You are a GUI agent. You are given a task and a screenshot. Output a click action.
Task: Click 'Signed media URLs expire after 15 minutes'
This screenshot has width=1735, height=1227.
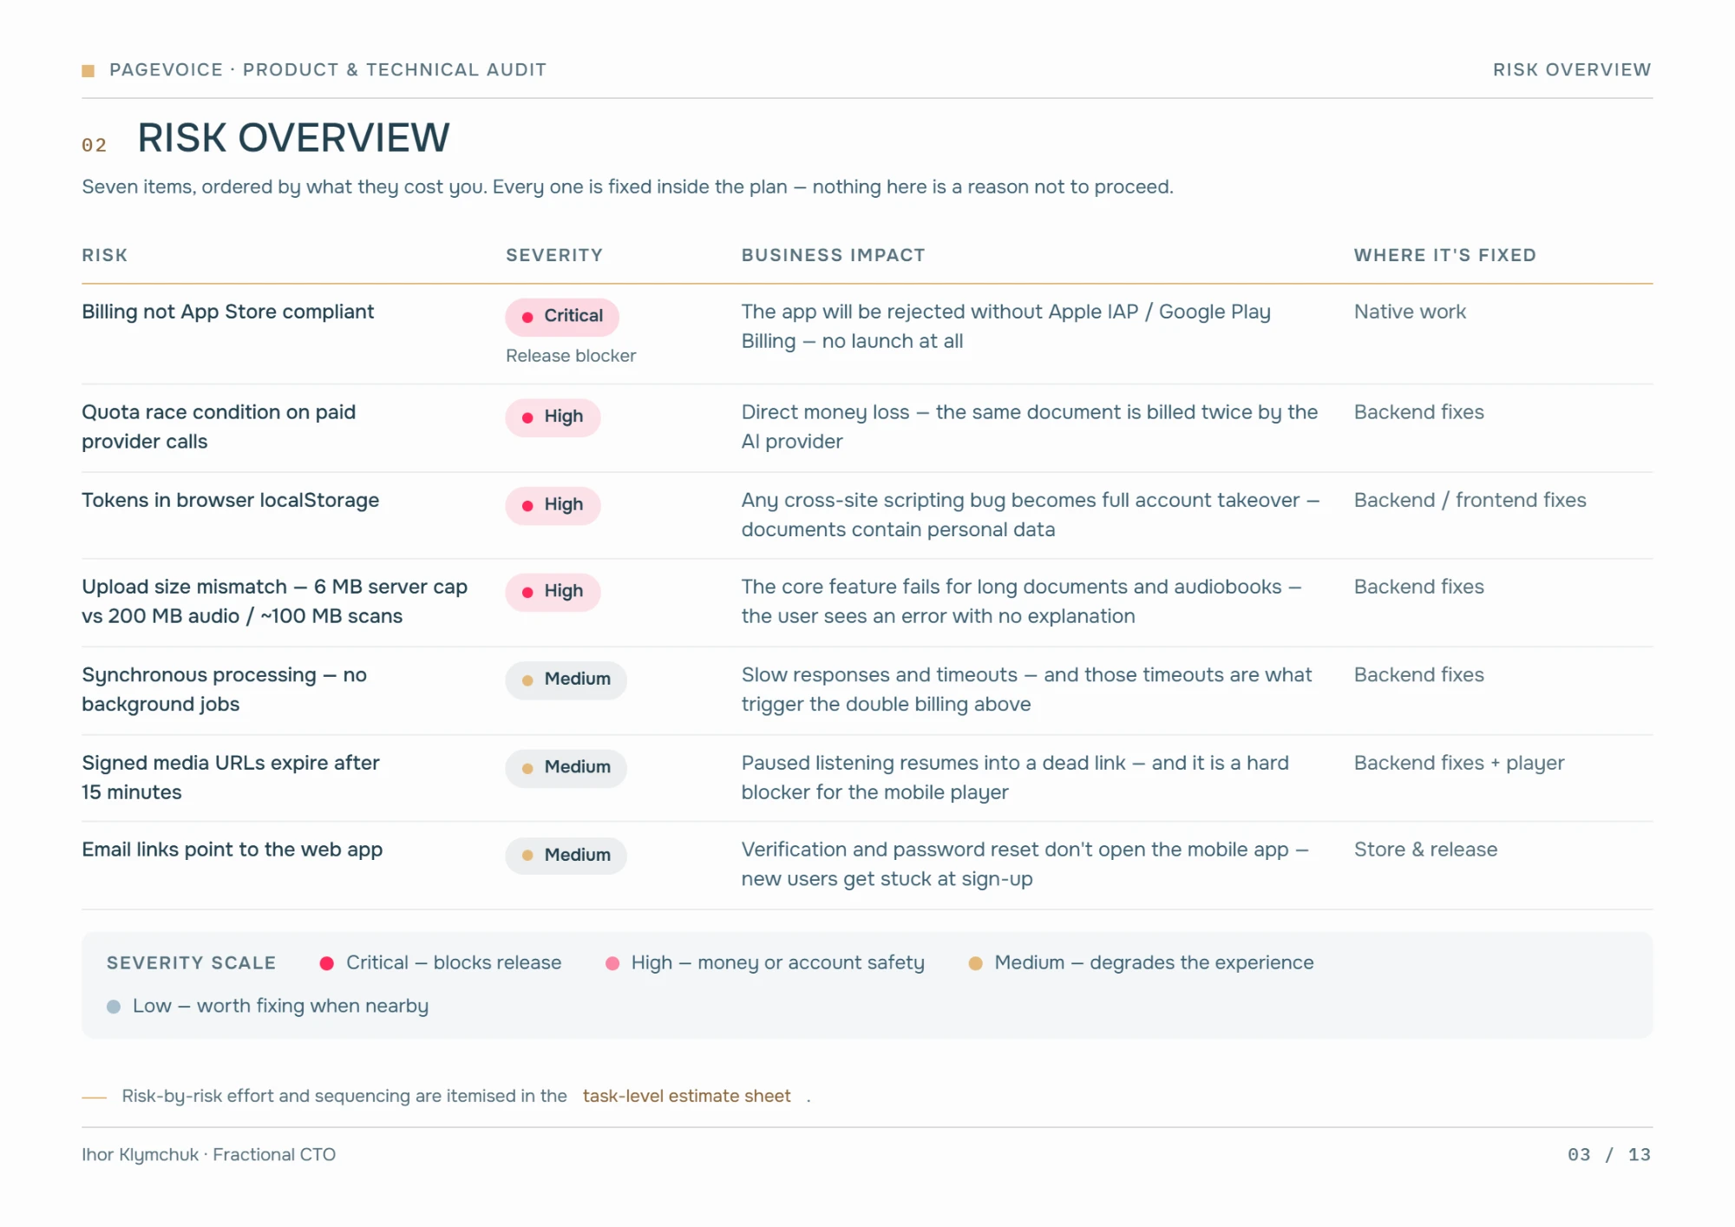coord(231,778)
